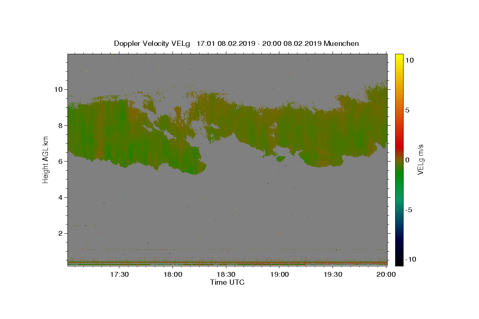Click the height axis label '10'
The height and width of the screenshot is (319, 479).
coord(58,89)
